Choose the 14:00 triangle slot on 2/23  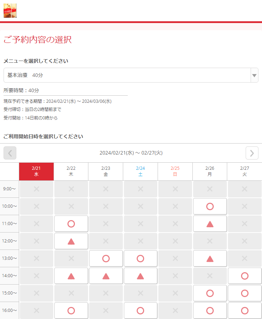pyautogui.click(x=106, y=276)
